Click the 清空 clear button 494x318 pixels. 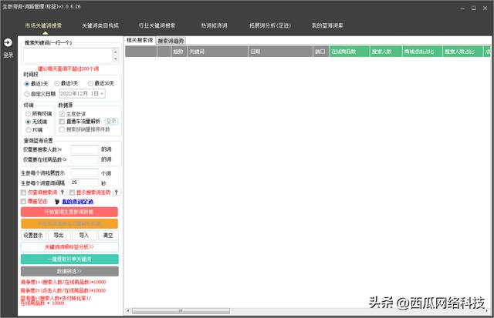(108, 235)
